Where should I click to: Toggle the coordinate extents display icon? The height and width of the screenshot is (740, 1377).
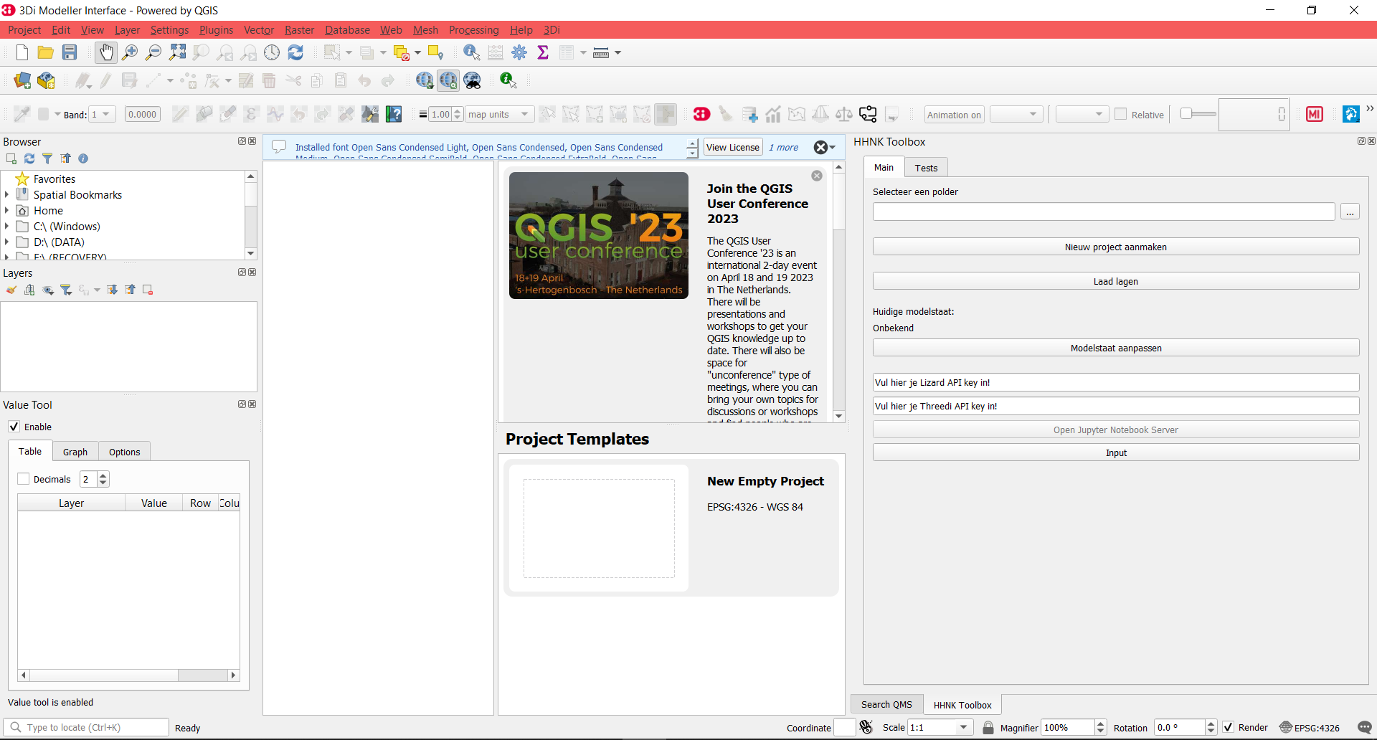pos(866,727)
